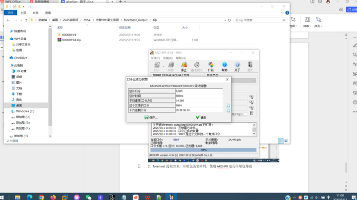Open the 查看 ribbon tab in File Explorer

coord(48,13)
